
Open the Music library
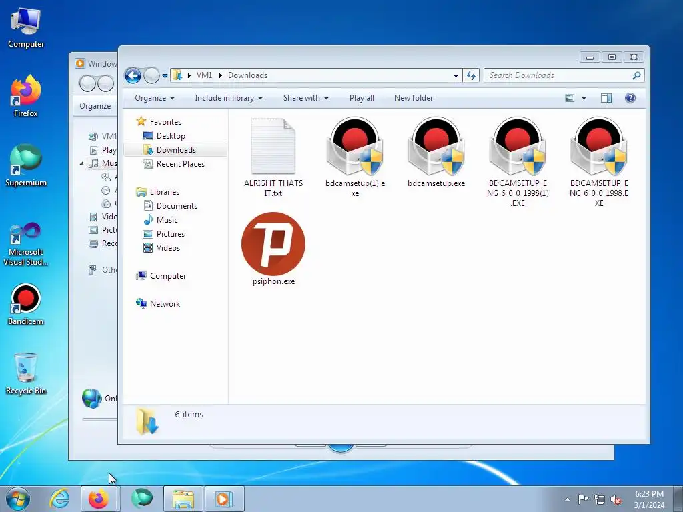point(161,219)
